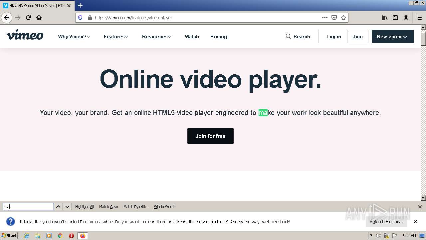
Task: Click the magnifier Search icon on Vimeo
Action: click(288, 36)
